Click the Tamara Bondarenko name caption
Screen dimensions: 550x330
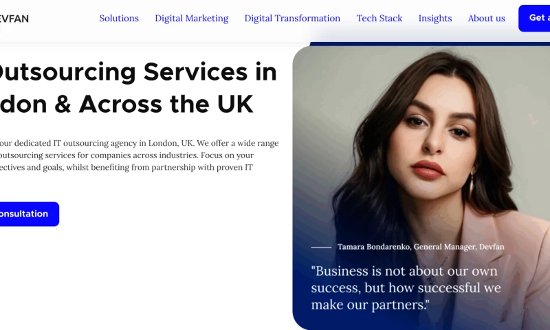(421, 247)
